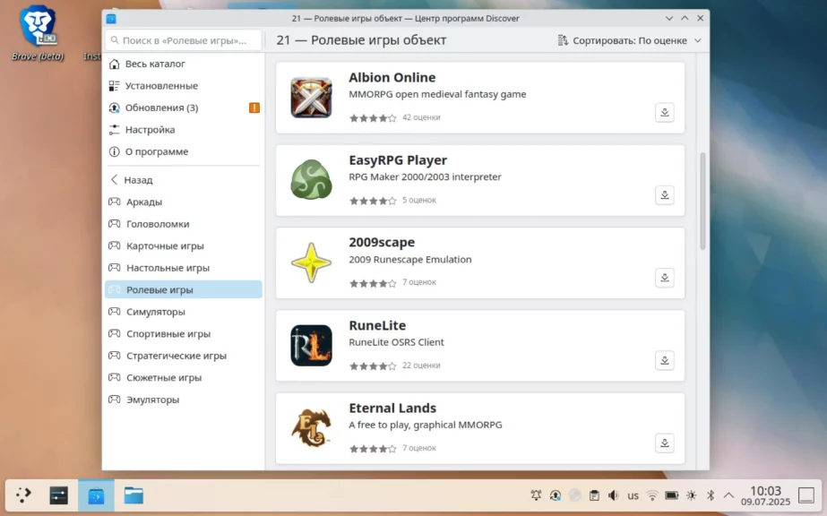
Task: Click the download icon for RuneLite
Action: 664,360
